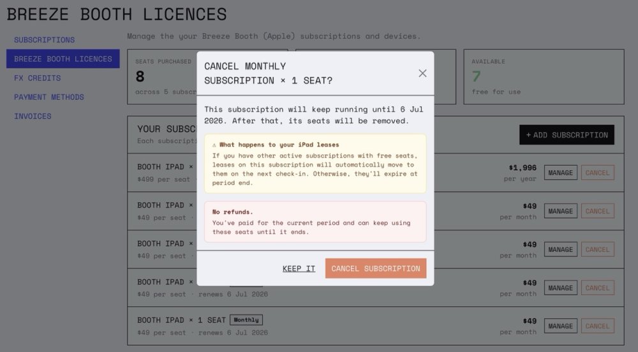Click the 'What happens to your iPad leases' heading
The height and width of the screenshot is (352, 638).
(279, 145)
